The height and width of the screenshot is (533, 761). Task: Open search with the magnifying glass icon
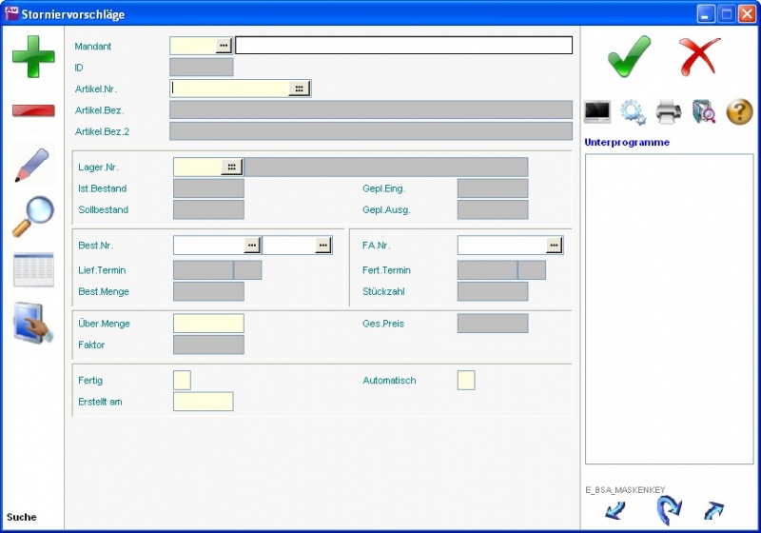pos(32,216)
